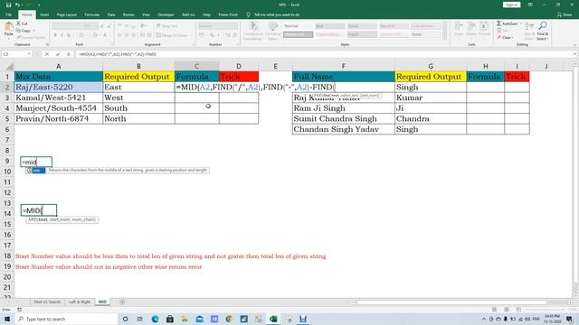Open the Insert Function fx dialog

(x=69, y=54)
